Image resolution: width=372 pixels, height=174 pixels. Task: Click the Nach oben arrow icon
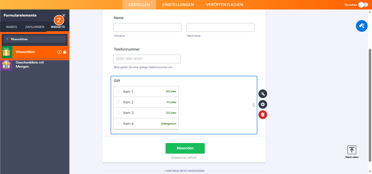352,150
